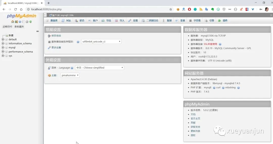Screen dimensions: 273x144
Task: Click the 近期访问 button
Action: pos(7,27)
